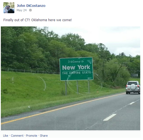Click the privacy gear icon beside date

tap(30, 10)
